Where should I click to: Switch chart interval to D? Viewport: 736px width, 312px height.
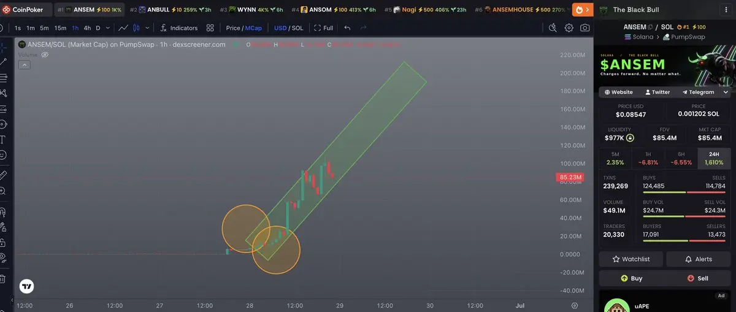(x=98, y=28)
